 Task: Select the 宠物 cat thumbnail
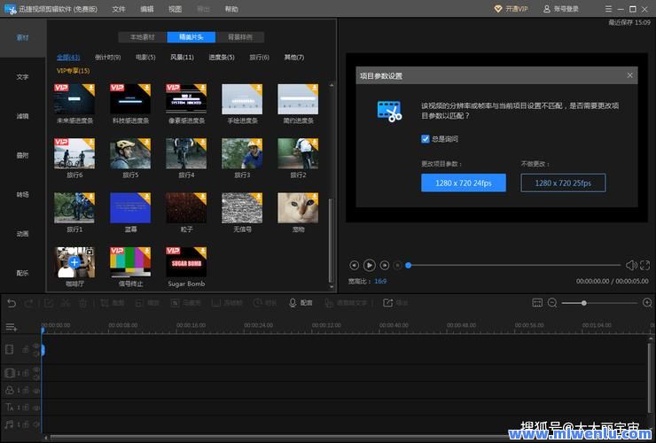(298, 207)
